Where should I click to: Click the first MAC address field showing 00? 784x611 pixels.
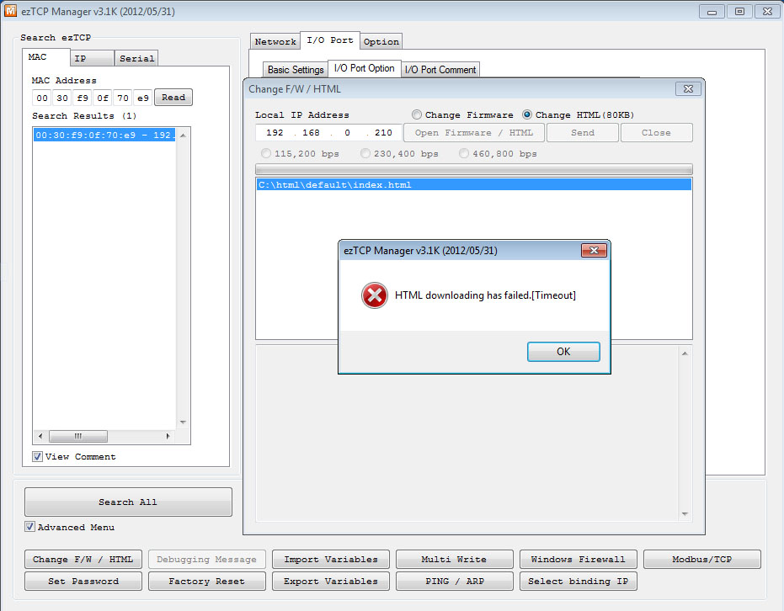pyautogui.click(x=42, y=98)
